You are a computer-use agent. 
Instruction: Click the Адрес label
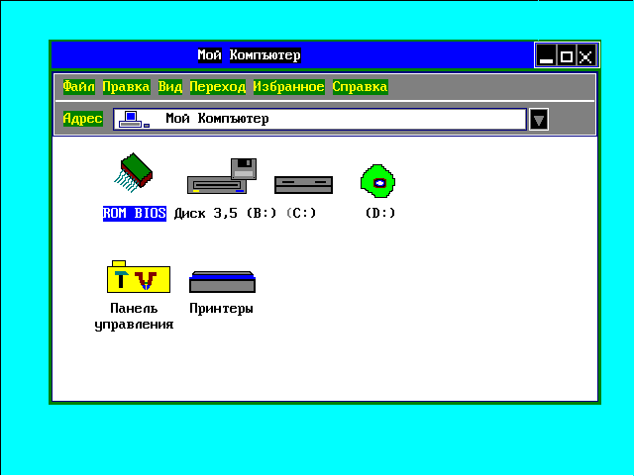click(83, 119)
